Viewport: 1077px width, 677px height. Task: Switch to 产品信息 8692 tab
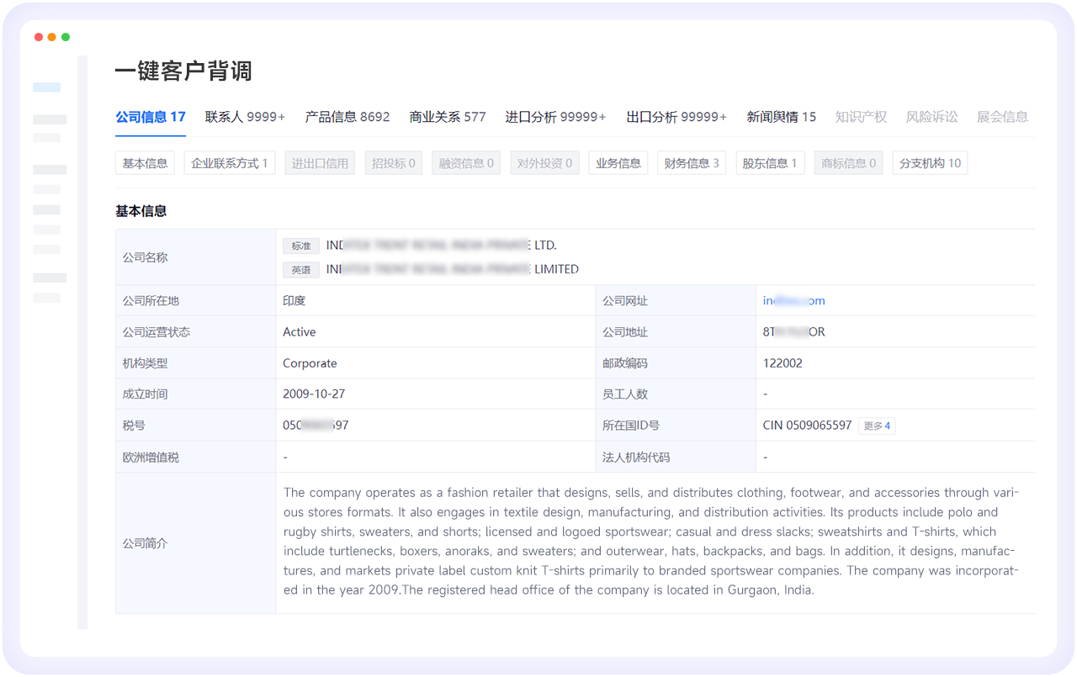point(347,117)
